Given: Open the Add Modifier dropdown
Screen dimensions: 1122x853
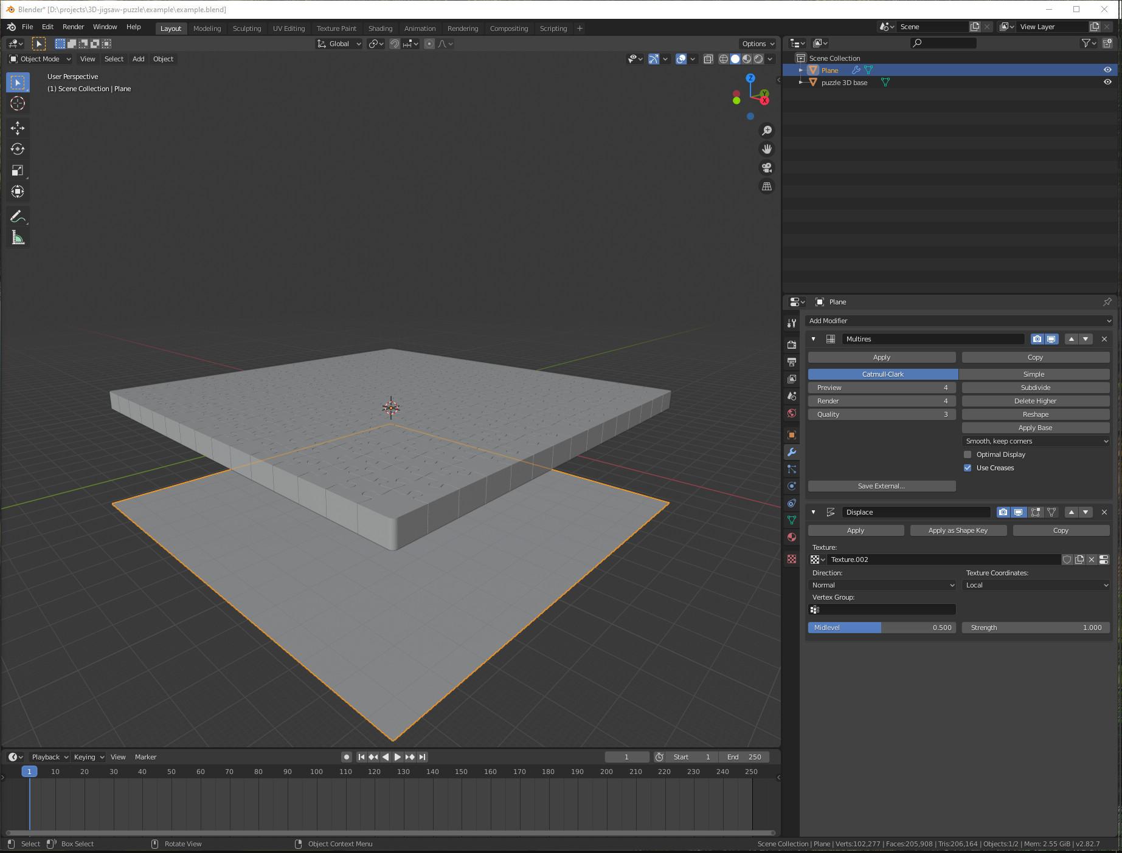Looking at the screenshot, I should pyautogui.click(x=958, y=320).
